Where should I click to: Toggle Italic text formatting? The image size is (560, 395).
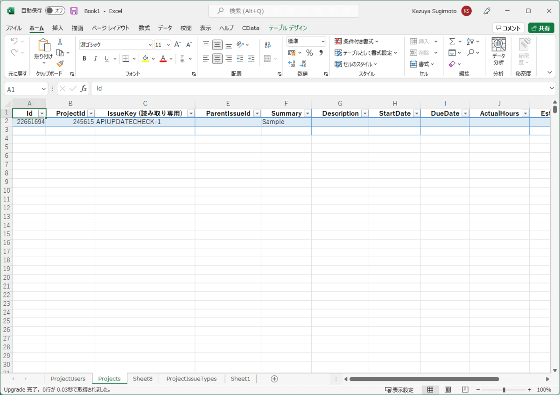coord(96,59)
